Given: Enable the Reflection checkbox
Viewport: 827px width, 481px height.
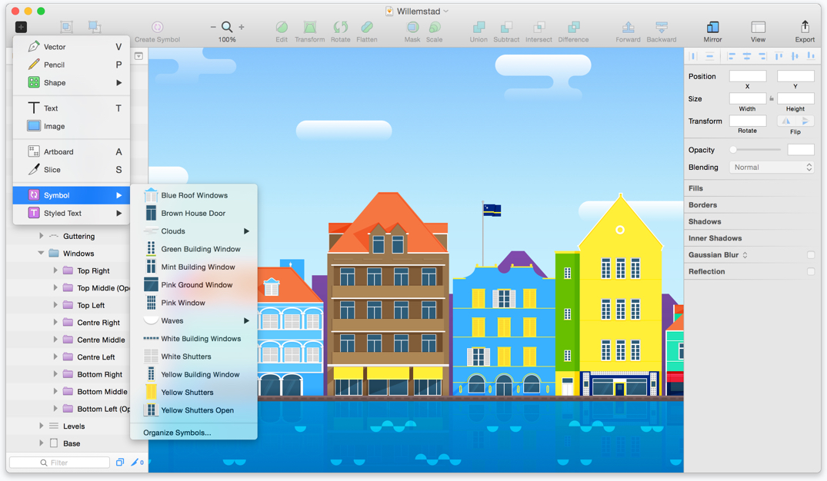Looking at the screenshot, I should click(811, 271).
